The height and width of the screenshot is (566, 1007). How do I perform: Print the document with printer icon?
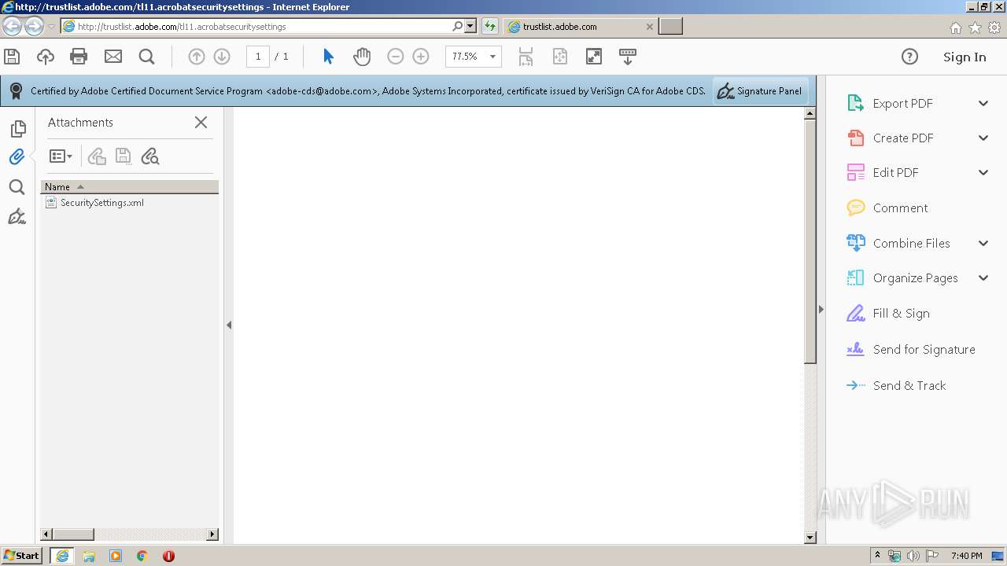point(79,57)
